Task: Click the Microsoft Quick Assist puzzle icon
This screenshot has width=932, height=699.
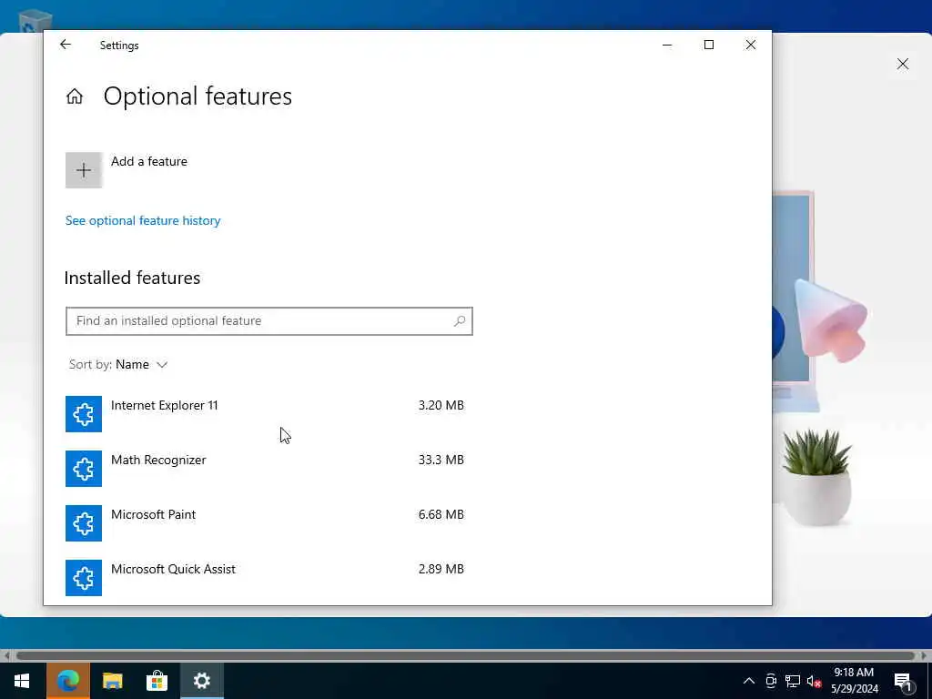Action: [84, 578]
